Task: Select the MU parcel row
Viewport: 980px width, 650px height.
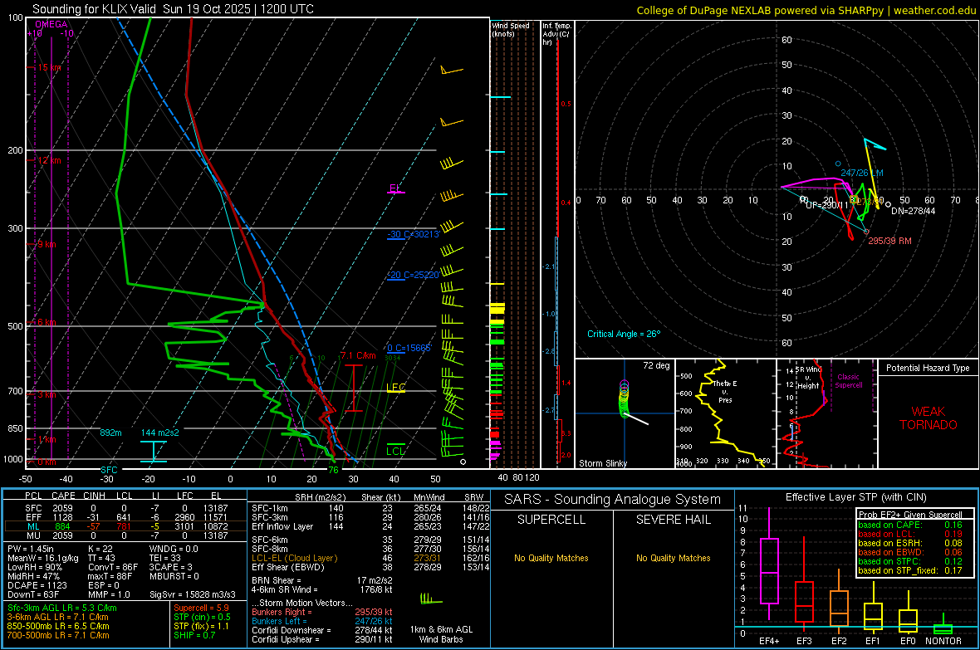Action: [x=125, y=535]
